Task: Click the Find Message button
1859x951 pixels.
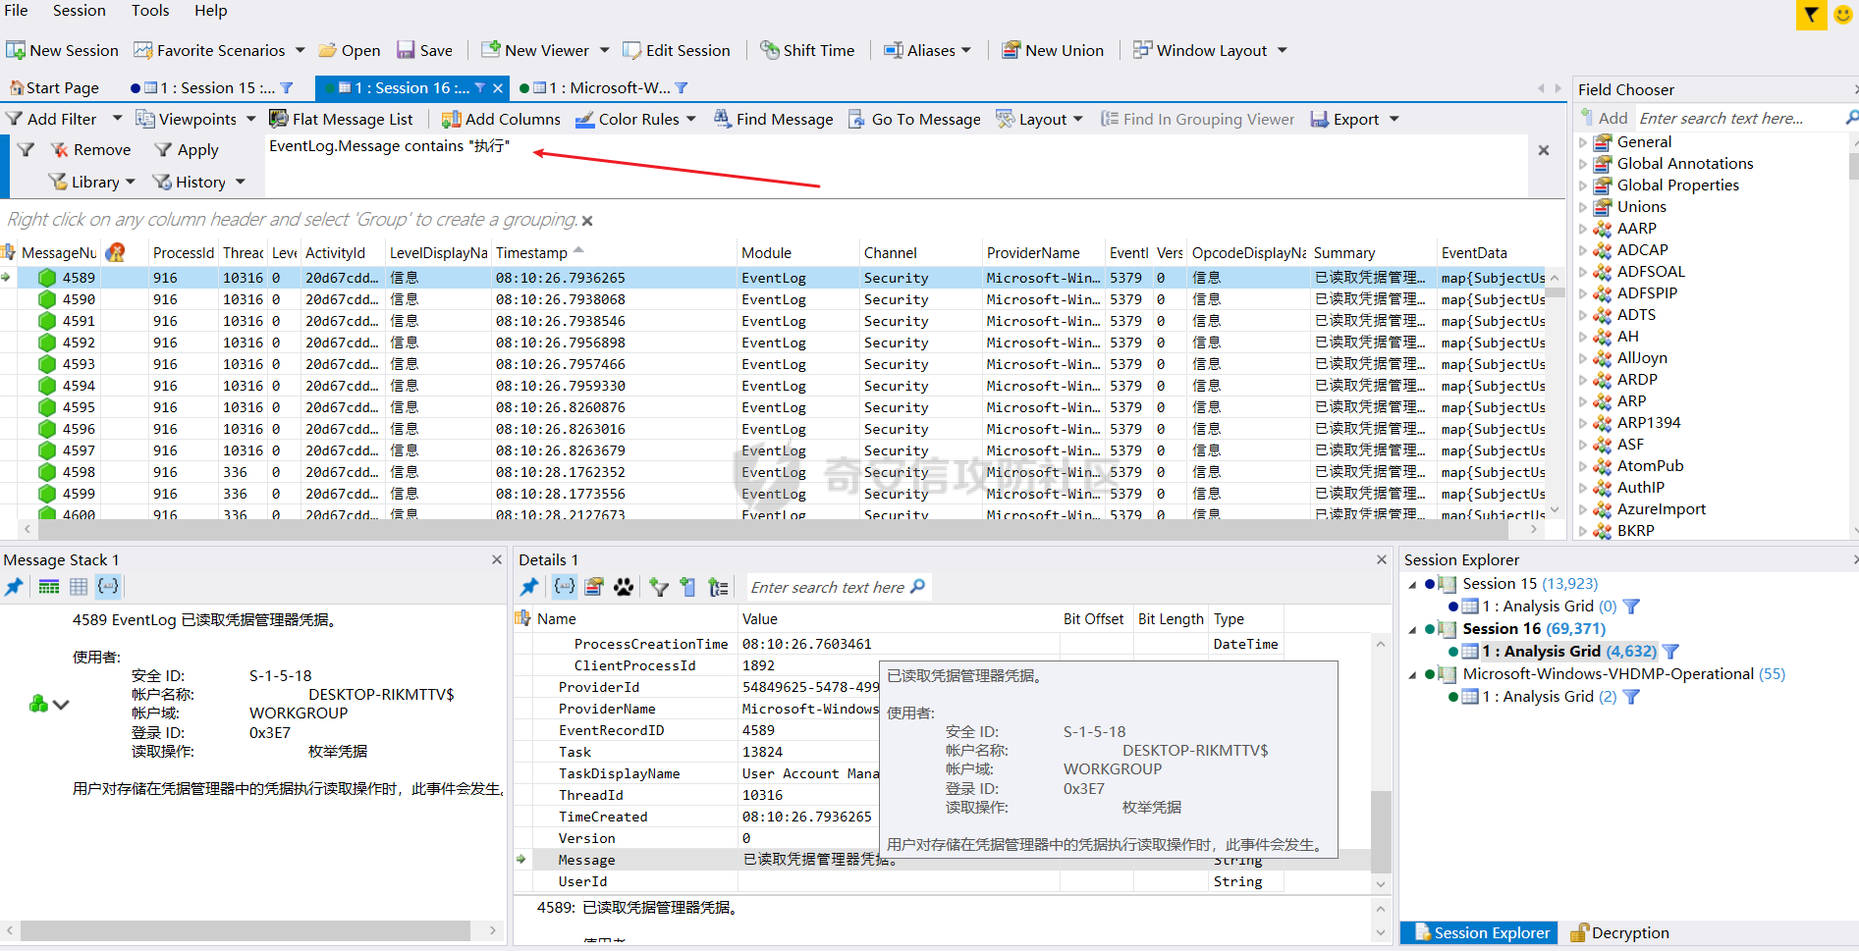Action: [x=773, y=119]
